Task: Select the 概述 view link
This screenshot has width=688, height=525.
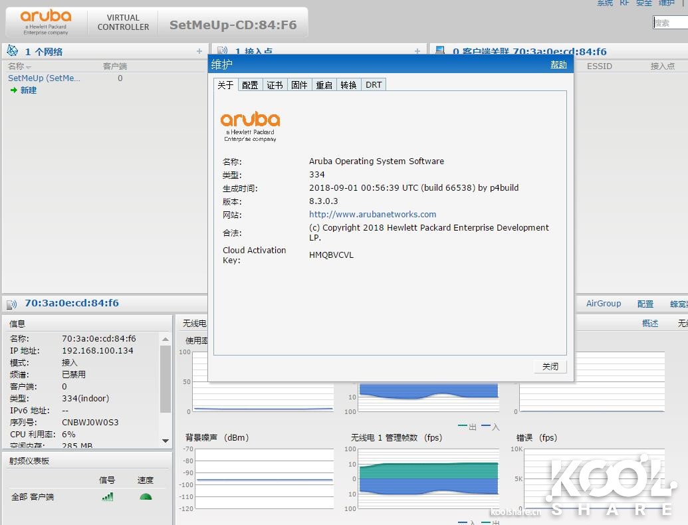Action: (x=650, y=323)
